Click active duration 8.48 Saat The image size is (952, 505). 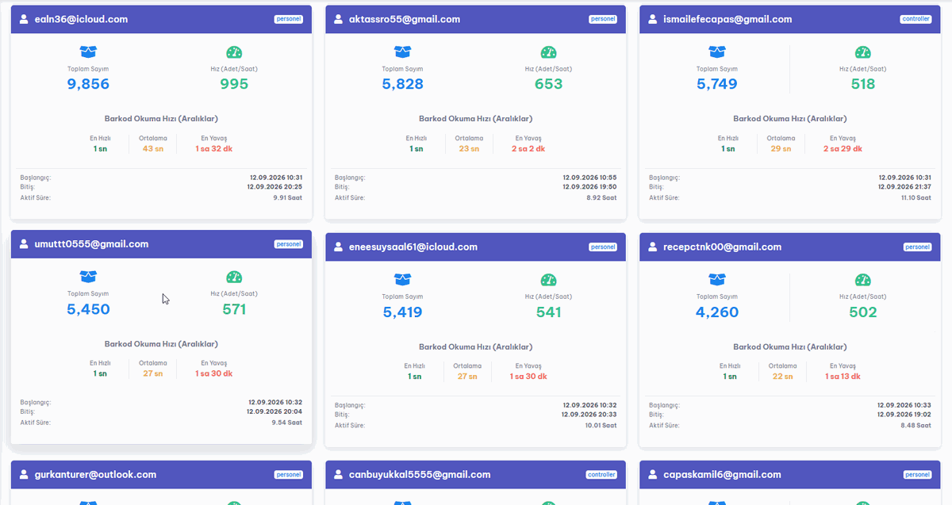(916, 425)
